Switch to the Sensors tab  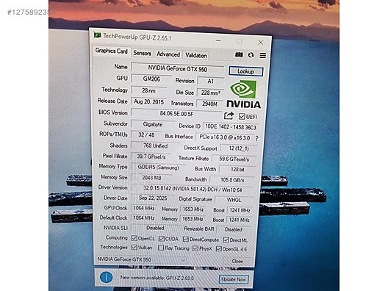142,53
